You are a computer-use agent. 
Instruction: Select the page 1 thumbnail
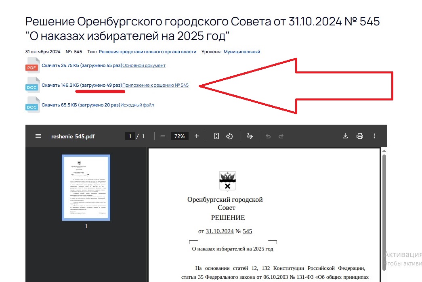[86, 188]
